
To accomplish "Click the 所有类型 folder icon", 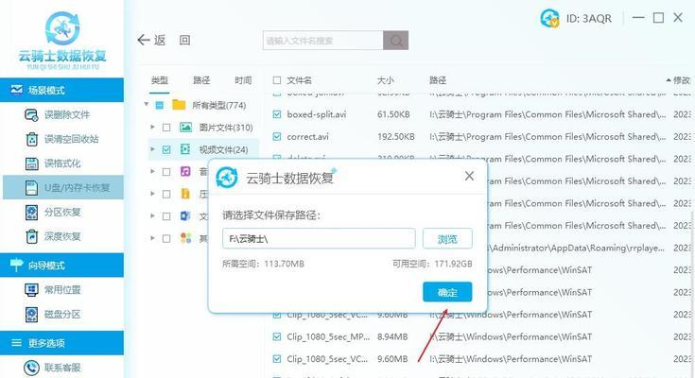I will tap(179, 105).
